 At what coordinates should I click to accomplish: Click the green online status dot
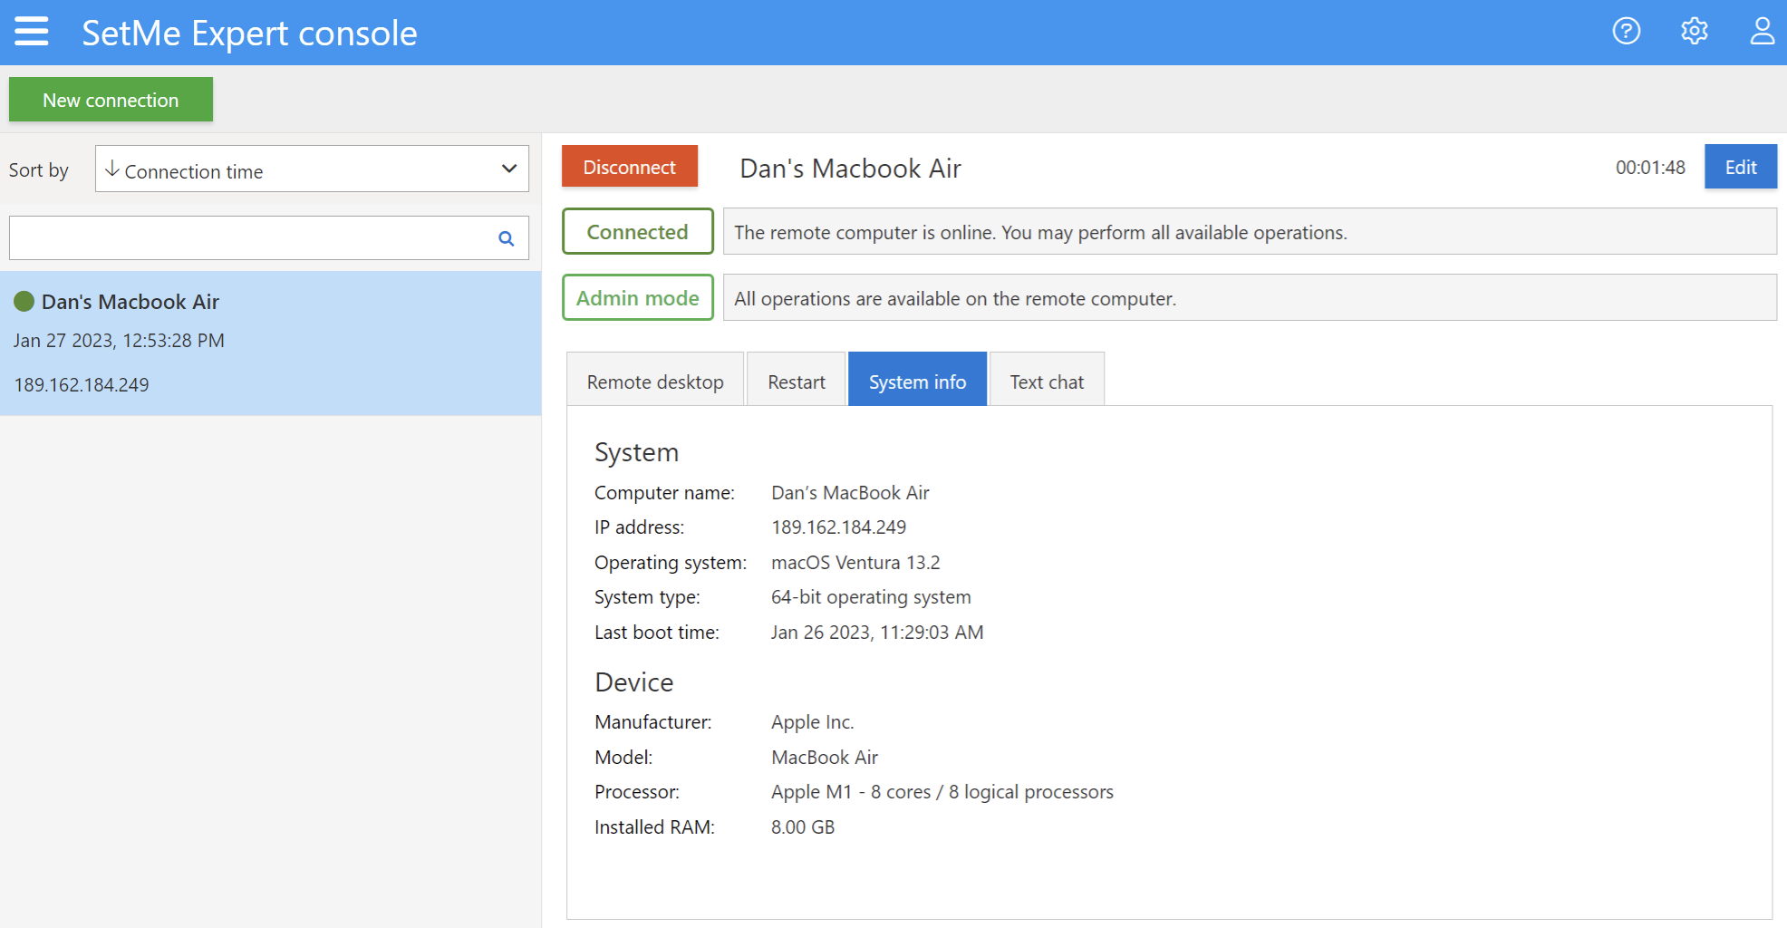pos(24,302)
